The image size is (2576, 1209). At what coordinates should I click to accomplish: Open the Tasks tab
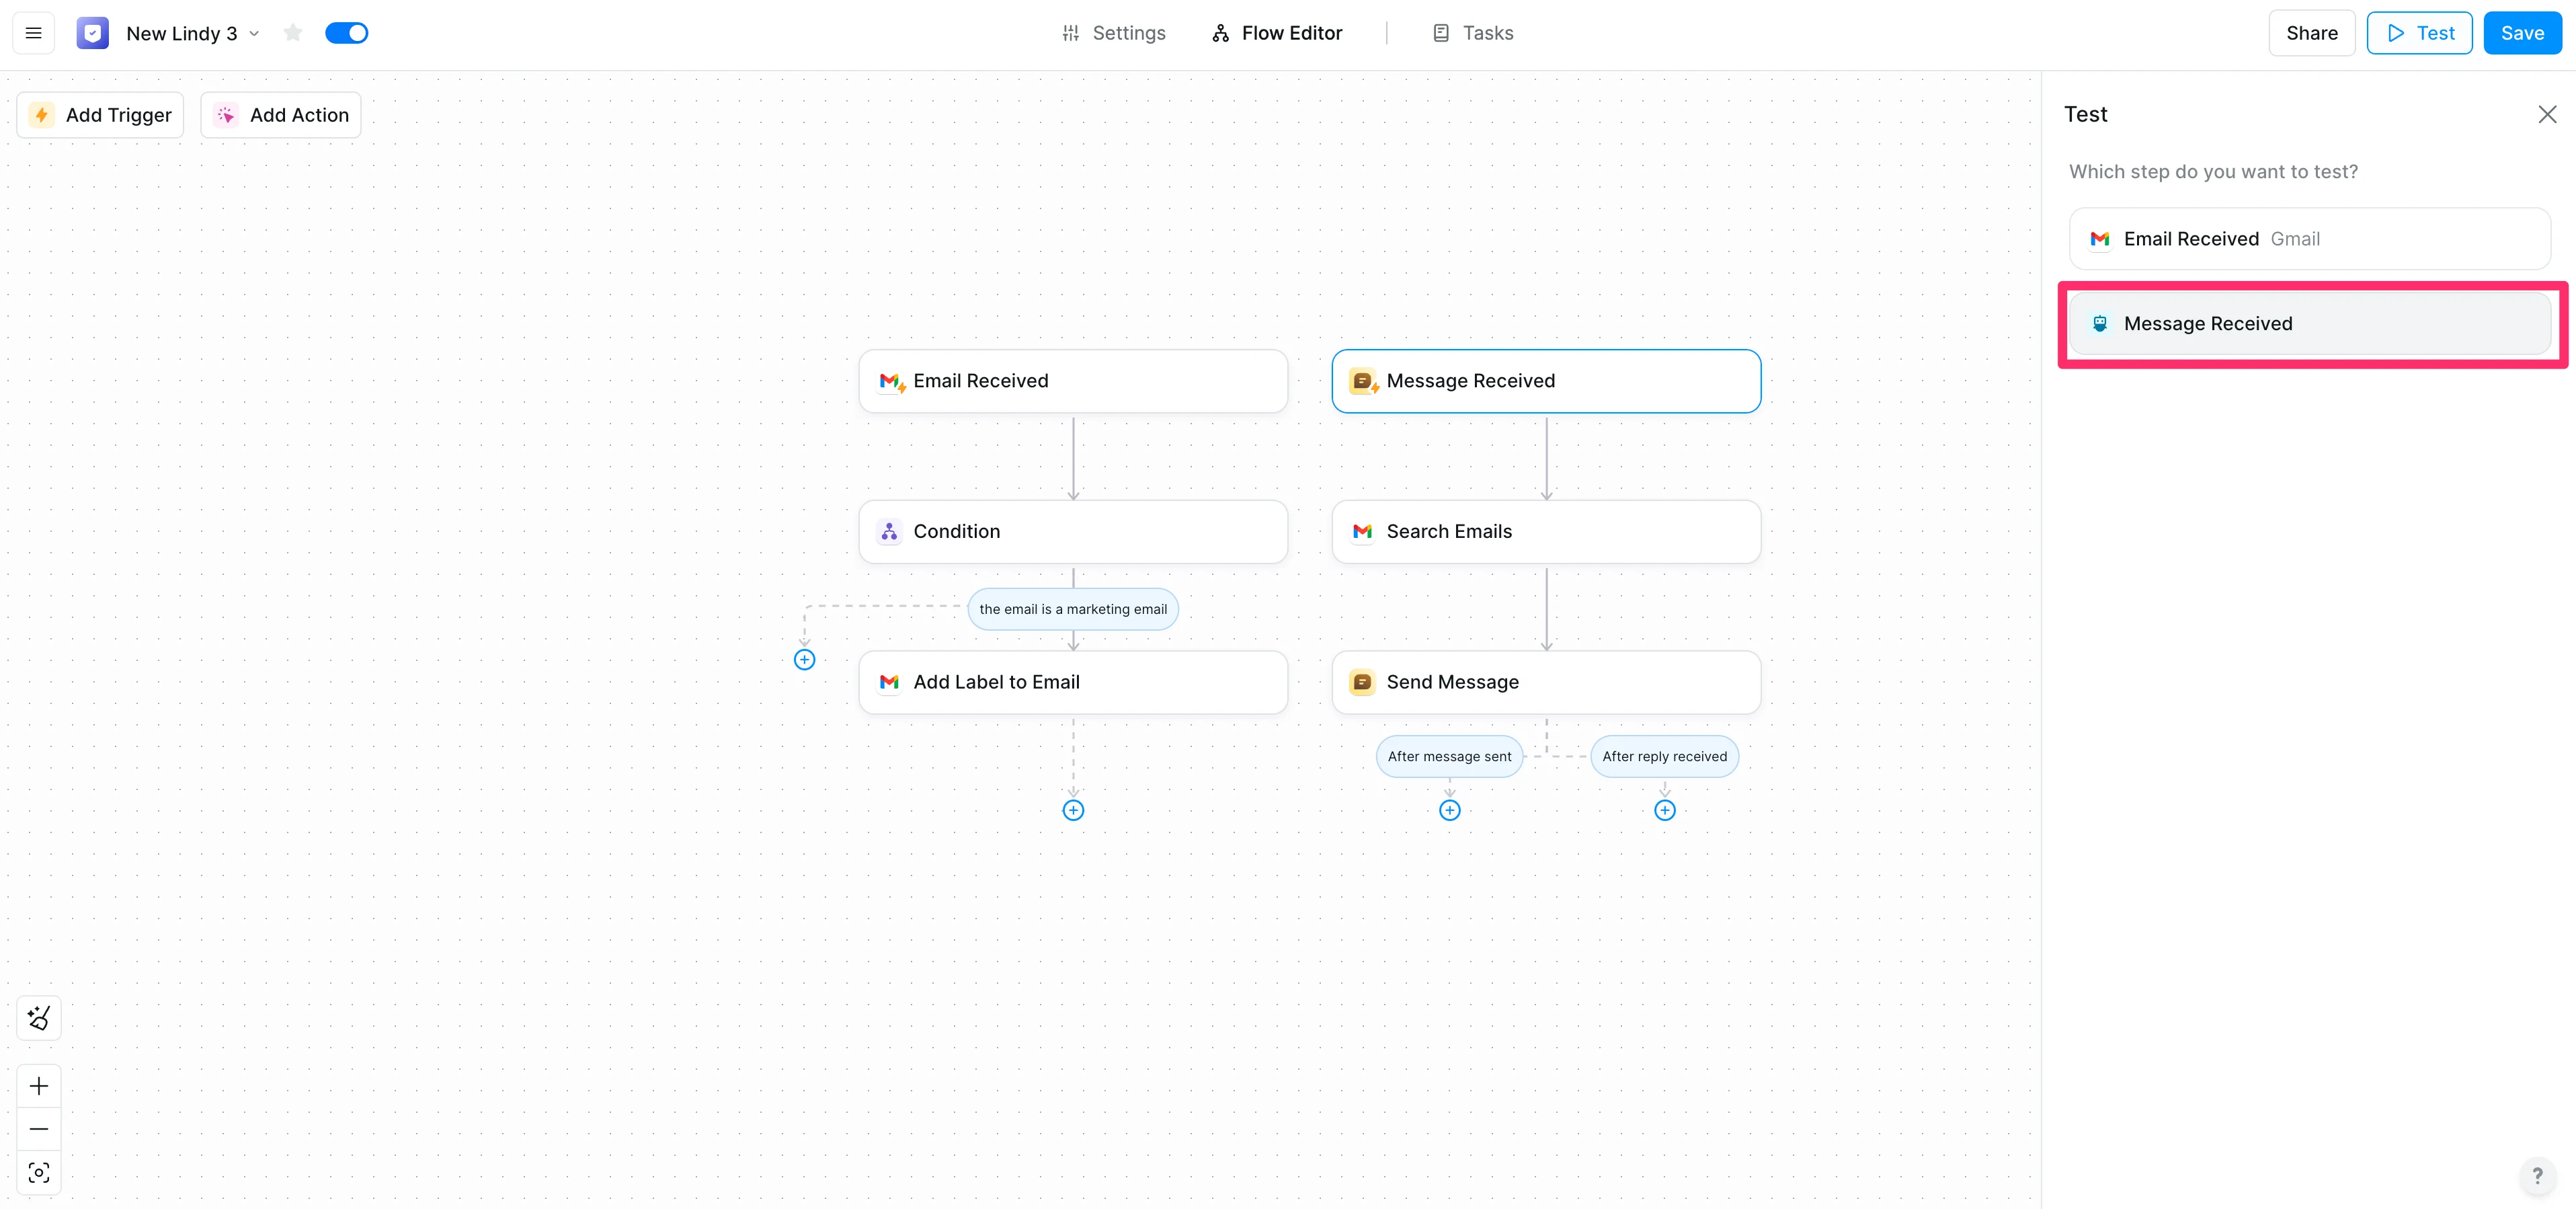tap(1473, 33)
